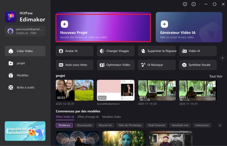Viewport: 227px width, 146px height.
Task: Click the Boîte à outils icon
Action: click(11, 88)
